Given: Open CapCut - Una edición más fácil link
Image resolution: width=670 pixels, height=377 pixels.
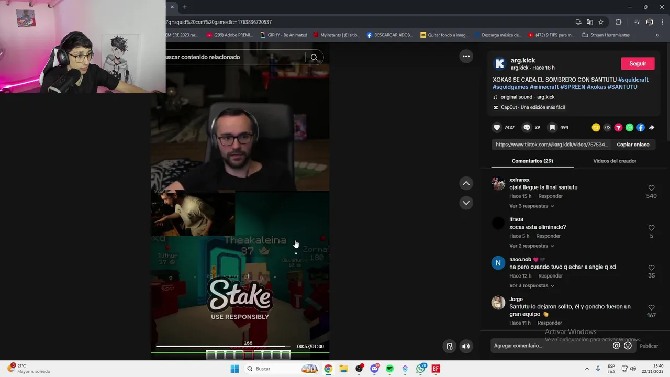Looking at the screenshot, I should [532, 107].
